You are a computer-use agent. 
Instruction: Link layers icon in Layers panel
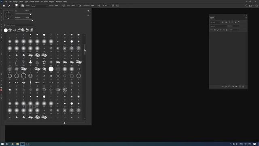223,86
